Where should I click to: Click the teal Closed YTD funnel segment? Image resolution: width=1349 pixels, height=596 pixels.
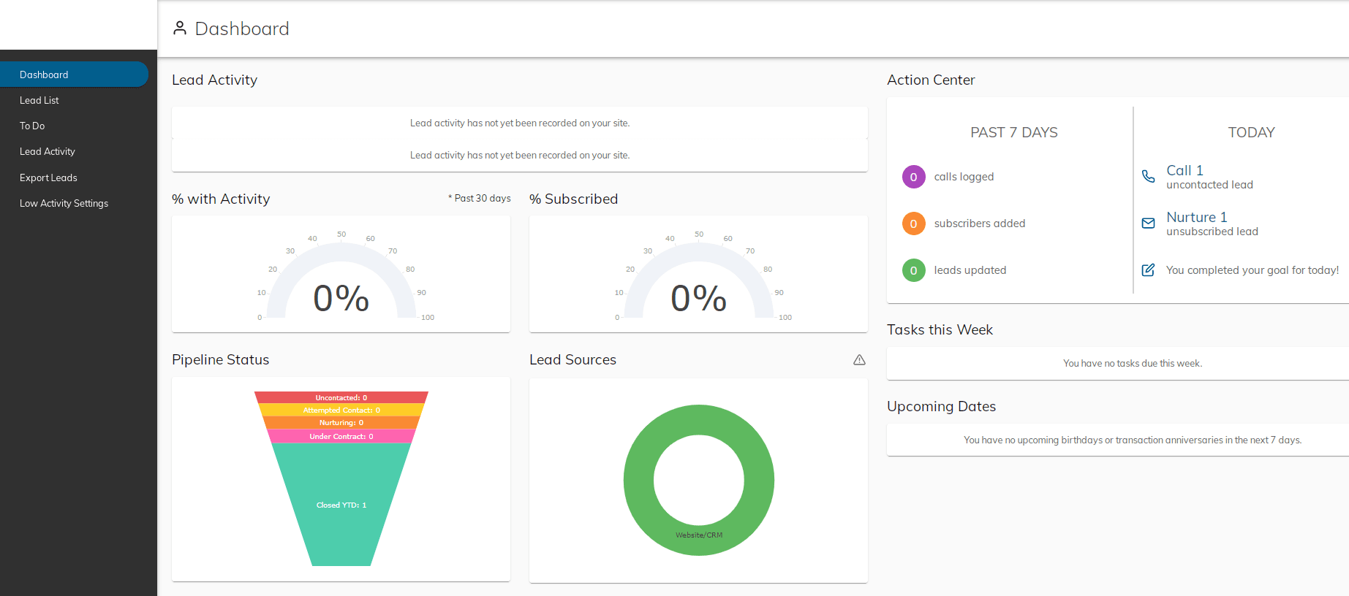point(341,505)
